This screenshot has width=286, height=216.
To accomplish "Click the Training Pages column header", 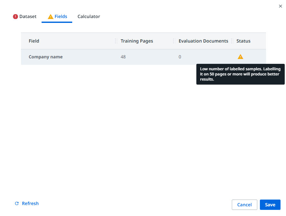I will (137, 41).
